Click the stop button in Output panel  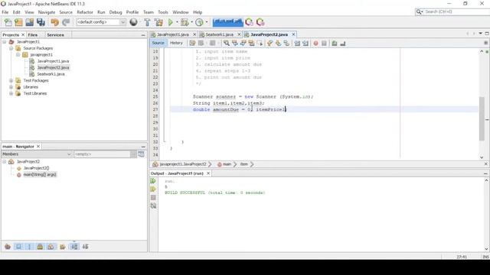pos(153,197)
